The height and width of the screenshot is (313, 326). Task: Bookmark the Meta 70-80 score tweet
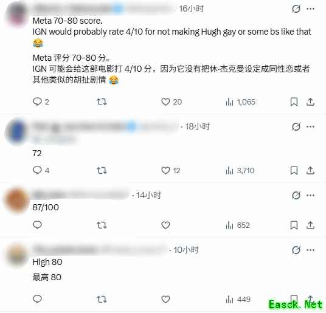(294, 101)
